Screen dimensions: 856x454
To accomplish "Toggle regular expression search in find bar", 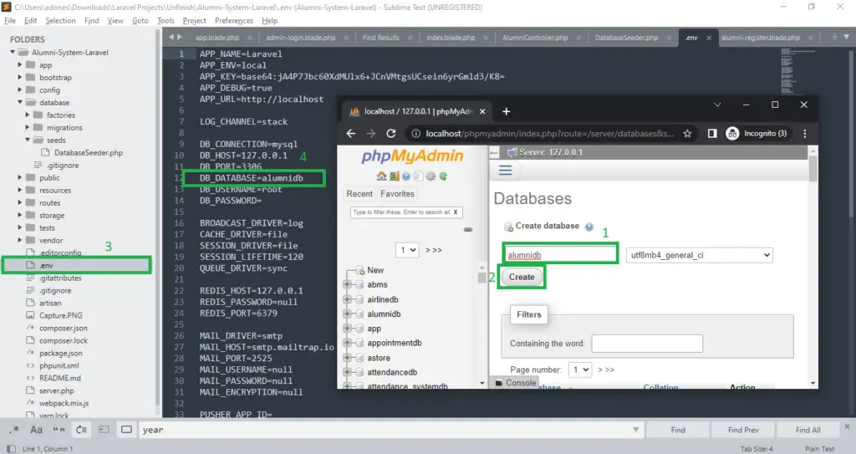I will tap(14, 430).
